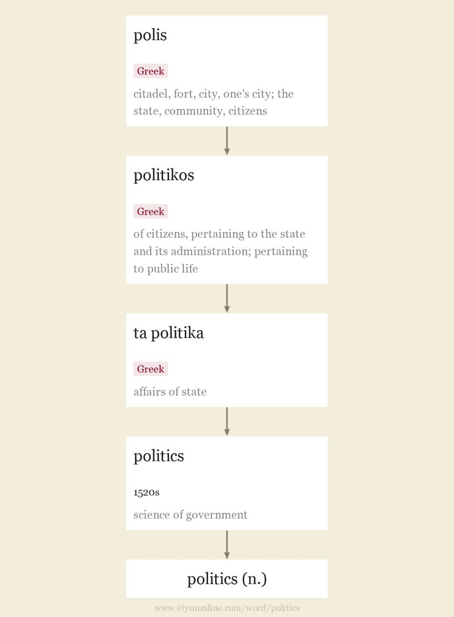Click the white politikos card background
Image resolution: width=454 pixels, height=617 pixels.
[226, 220]
